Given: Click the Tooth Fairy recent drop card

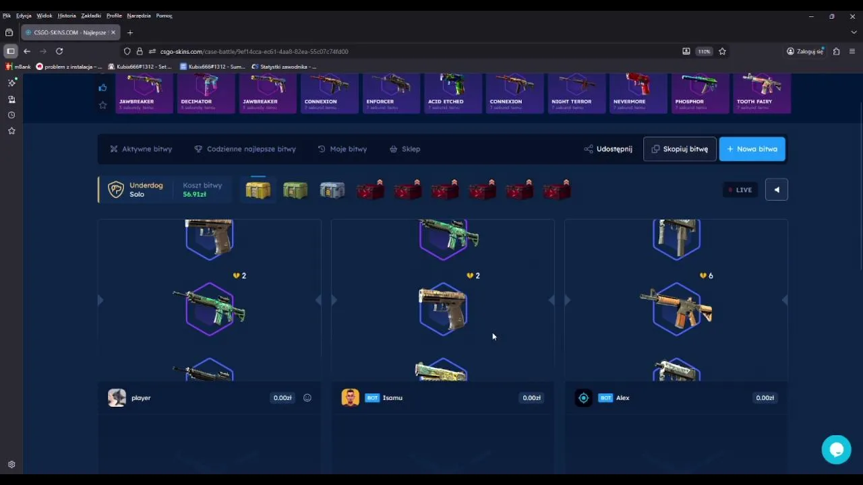Looking at the screenshot, I should (762, 93).
